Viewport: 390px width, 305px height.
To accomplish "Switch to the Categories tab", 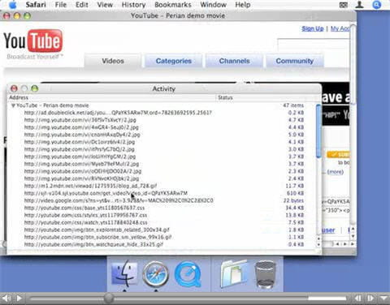I will coord(174,61).
